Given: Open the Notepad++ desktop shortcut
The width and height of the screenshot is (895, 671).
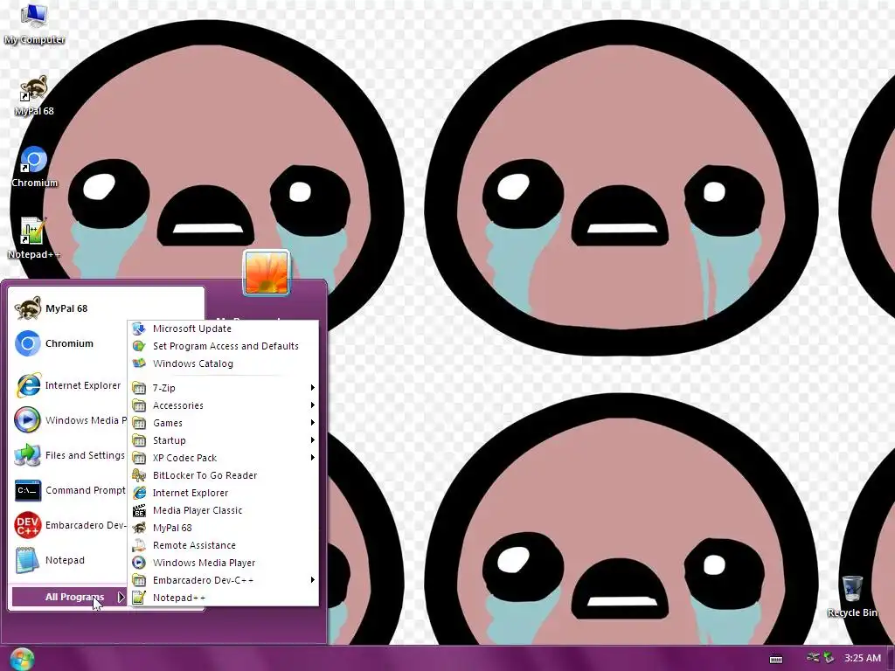Looking at the screenshot, I should coord(34,239).
